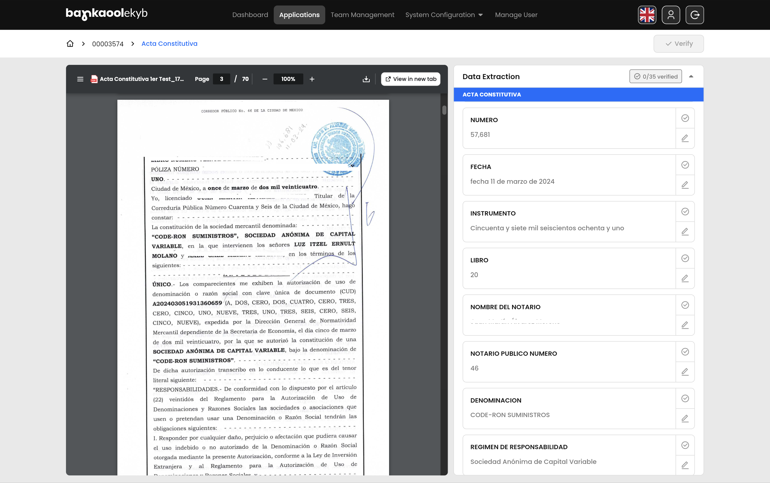Edit the LIBRO field value
Screen dimensions: 770x483
click(685, 278)
